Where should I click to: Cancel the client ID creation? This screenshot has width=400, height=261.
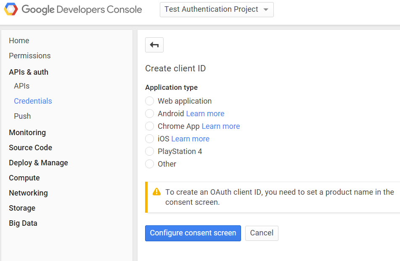click(x=262, y=233)
